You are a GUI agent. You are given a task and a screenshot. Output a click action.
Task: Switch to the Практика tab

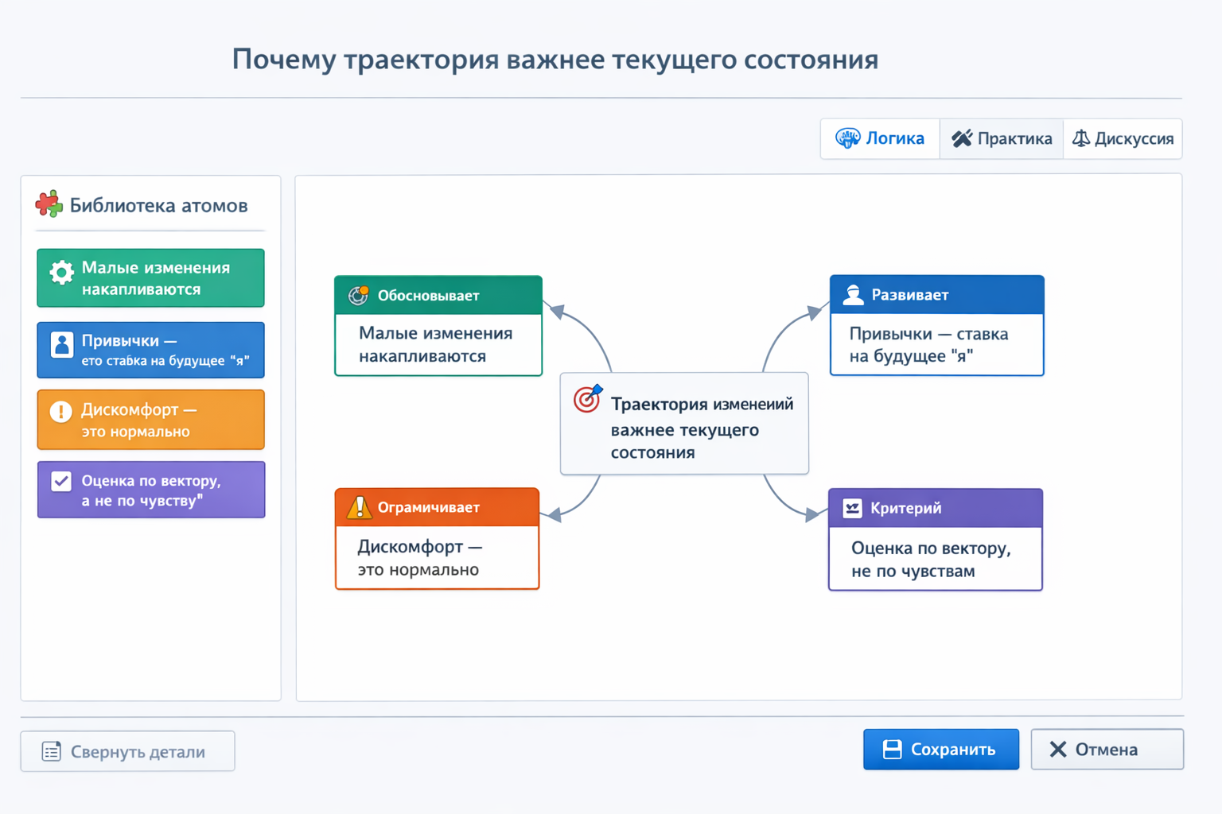(1002, 138)
